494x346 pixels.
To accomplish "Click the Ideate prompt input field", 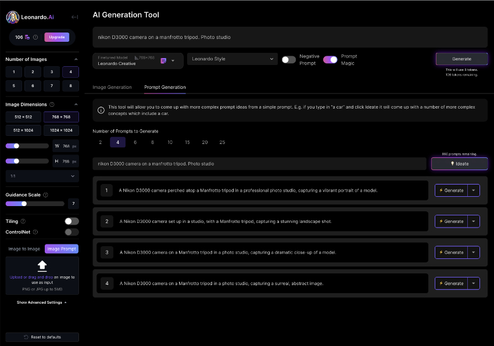I will (x=260, y=164).
